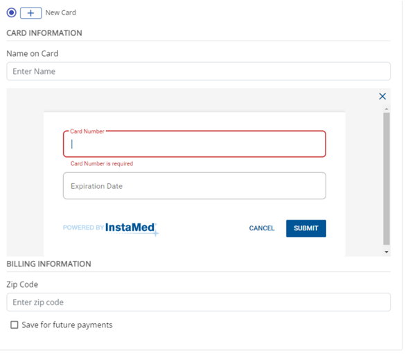417x357 pixels.
Task: Click the Expiration Date field
Action: tap(195, 185)
